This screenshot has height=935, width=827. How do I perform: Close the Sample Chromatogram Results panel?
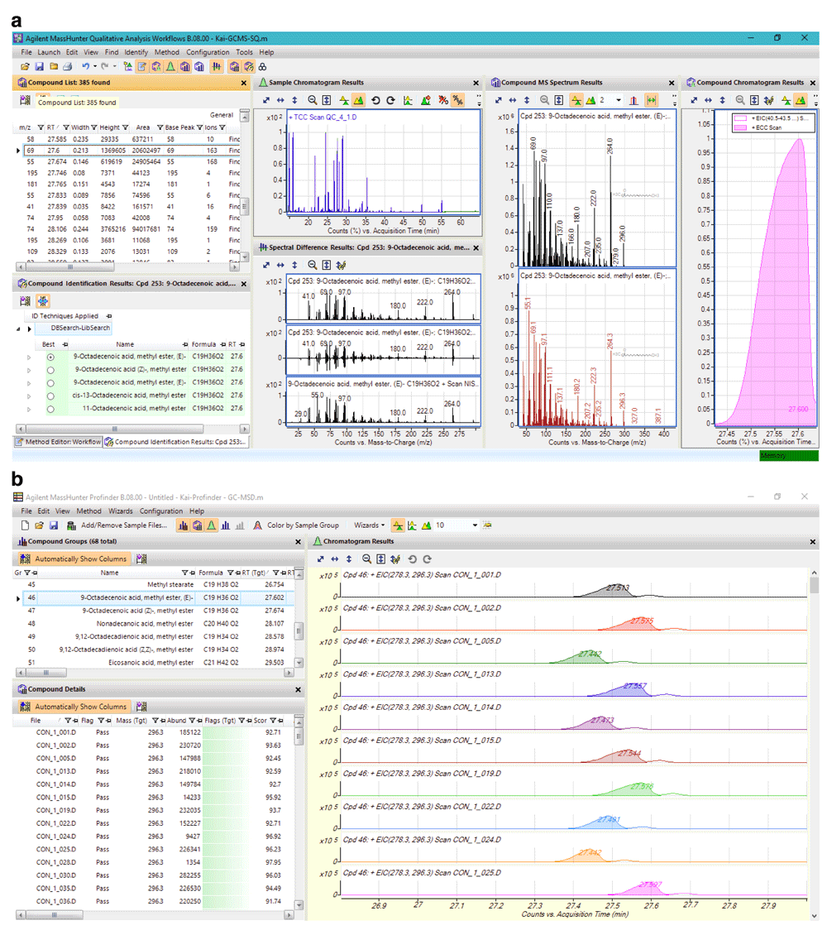[x=476, y=83]
